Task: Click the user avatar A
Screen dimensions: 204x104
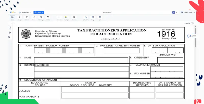Action: tap(173, 12)
